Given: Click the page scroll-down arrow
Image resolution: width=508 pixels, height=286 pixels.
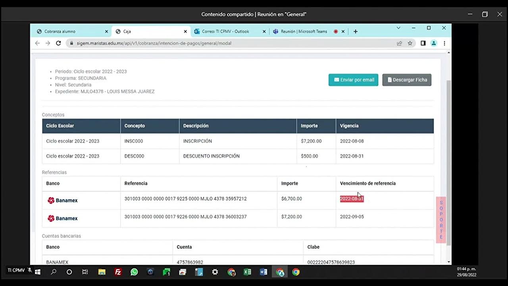Looking at the screenshot, I should pyautogui.click(x=449, y=262).
